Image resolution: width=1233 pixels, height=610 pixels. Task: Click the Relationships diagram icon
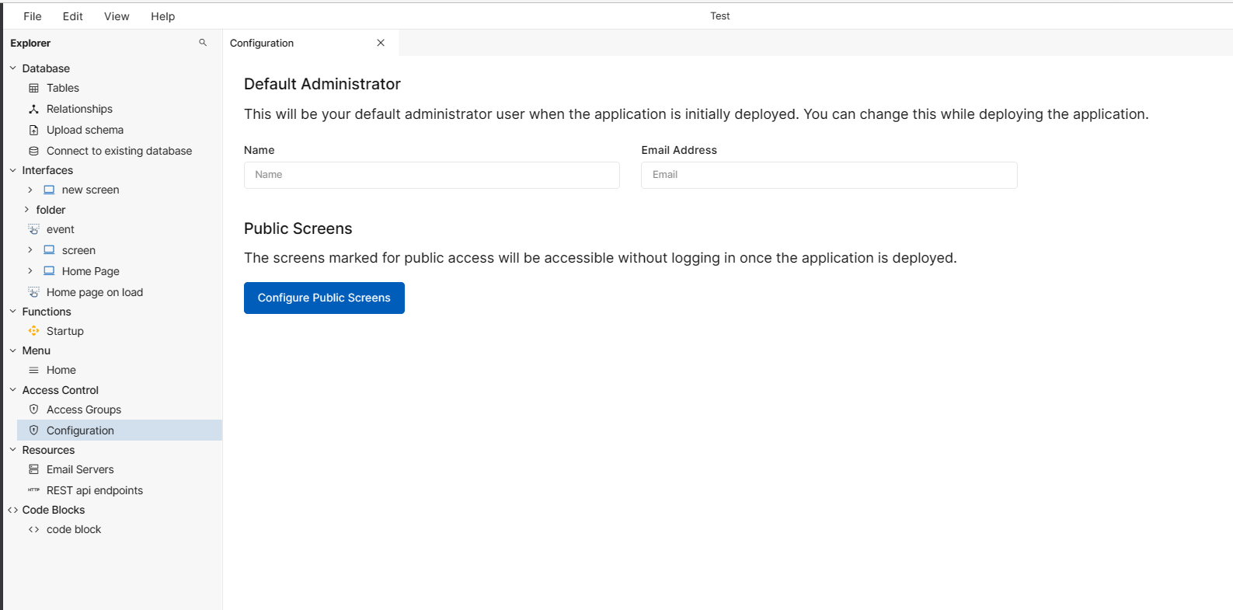(33, 109)
